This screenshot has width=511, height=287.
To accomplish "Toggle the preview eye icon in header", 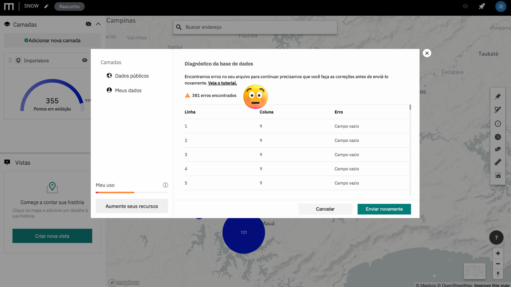I will tap(465, 6).
